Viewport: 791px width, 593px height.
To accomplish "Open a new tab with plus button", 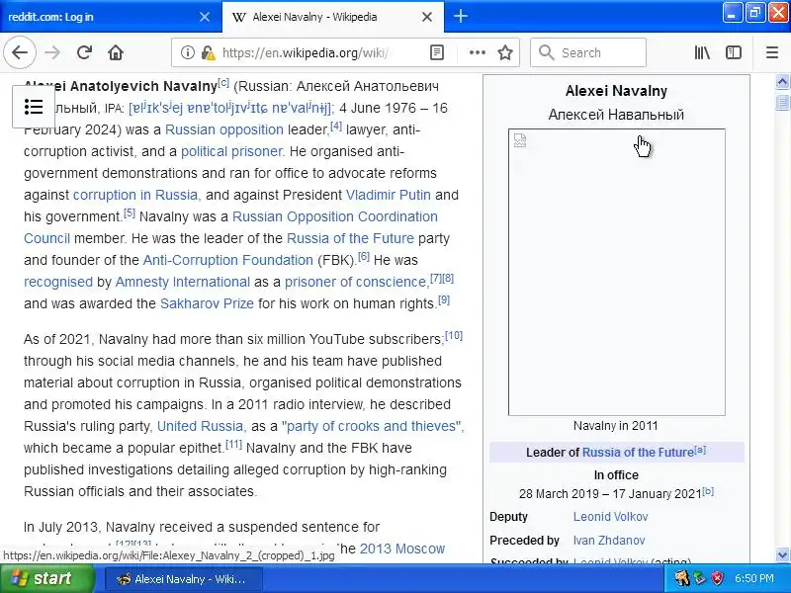I will (460, 17).
